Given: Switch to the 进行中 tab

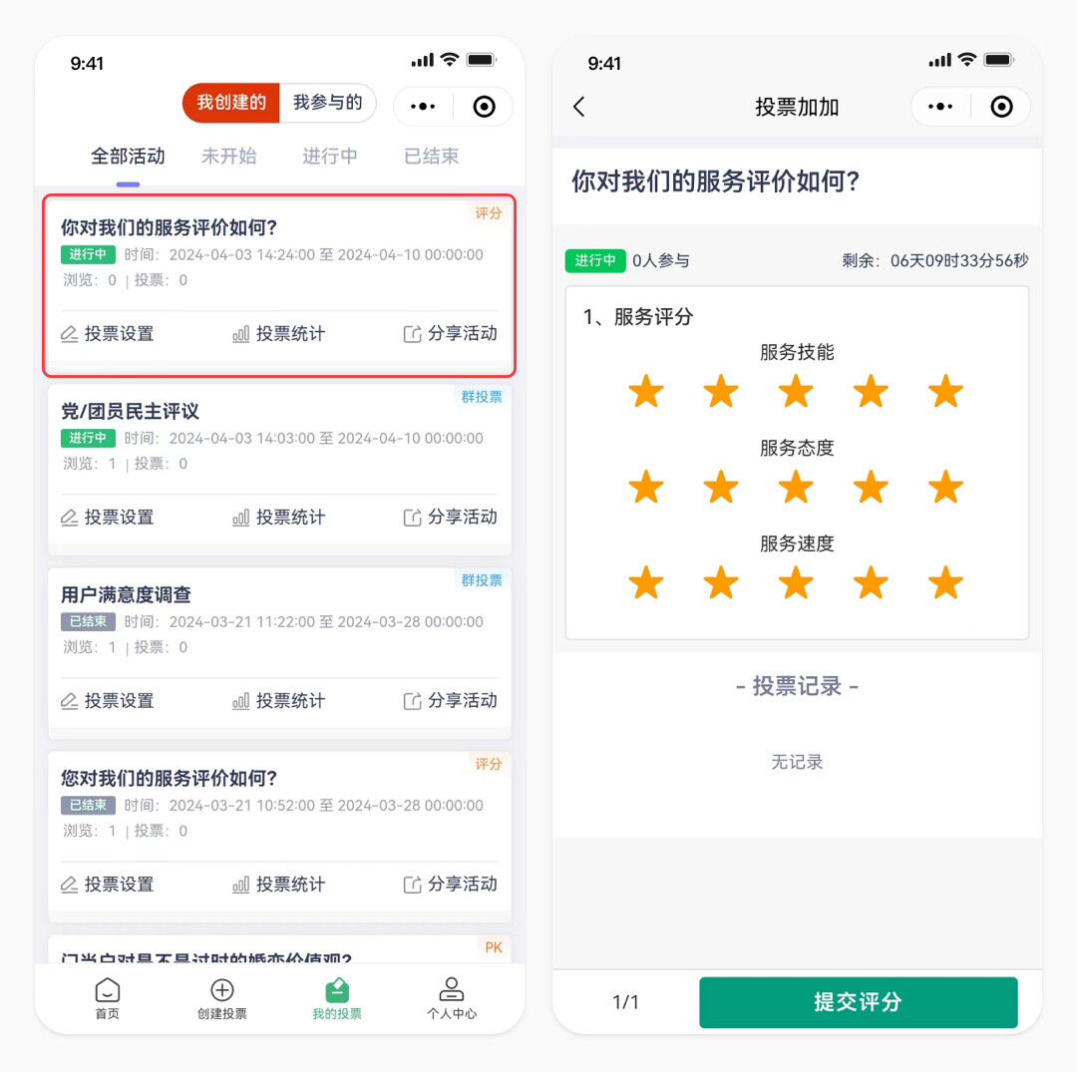Looking at the screenshot, I should tap(330, 156).
